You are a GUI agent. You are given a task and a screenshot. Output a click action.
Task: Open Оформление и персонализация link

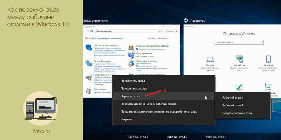point(145,55)
